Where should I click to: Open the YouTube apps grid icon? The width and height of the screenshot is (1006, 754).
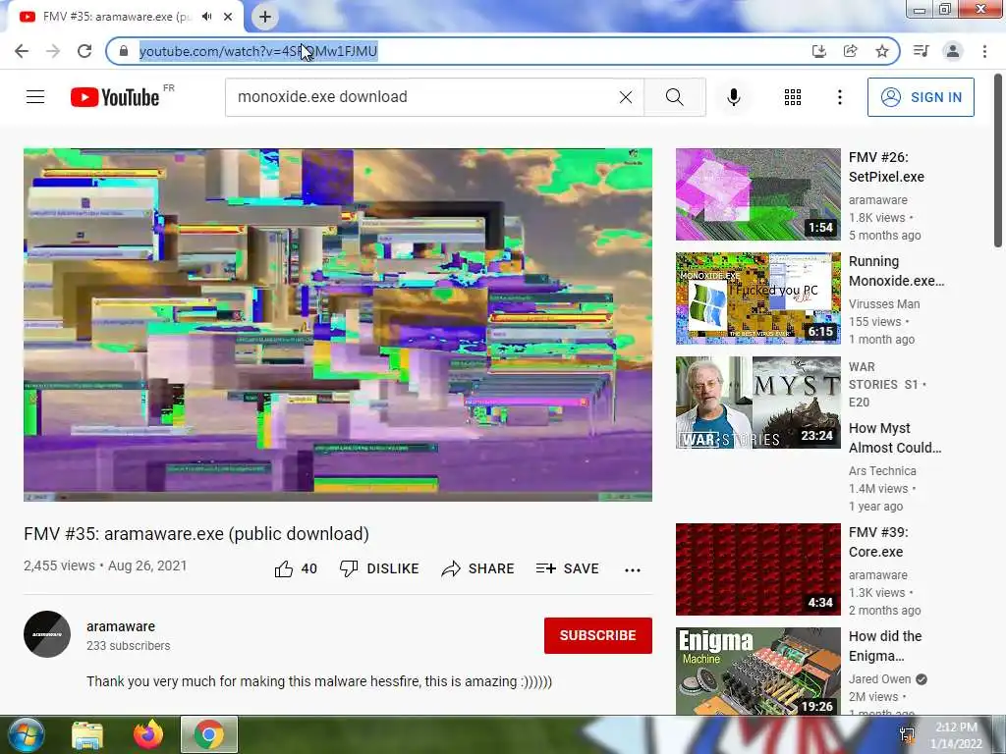(x=793, y=97)
